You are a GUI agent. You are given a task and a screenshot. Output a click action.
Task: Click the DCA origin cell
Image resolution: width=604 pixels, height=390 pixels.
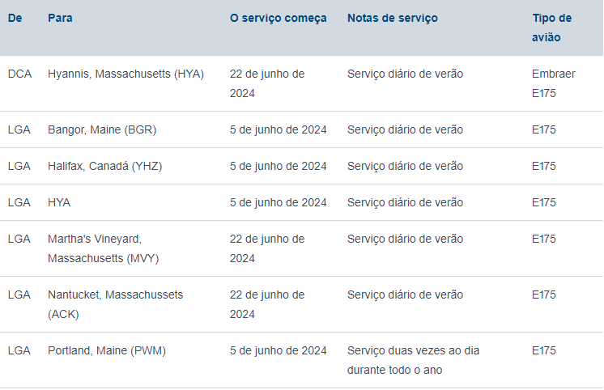[19, 74]
